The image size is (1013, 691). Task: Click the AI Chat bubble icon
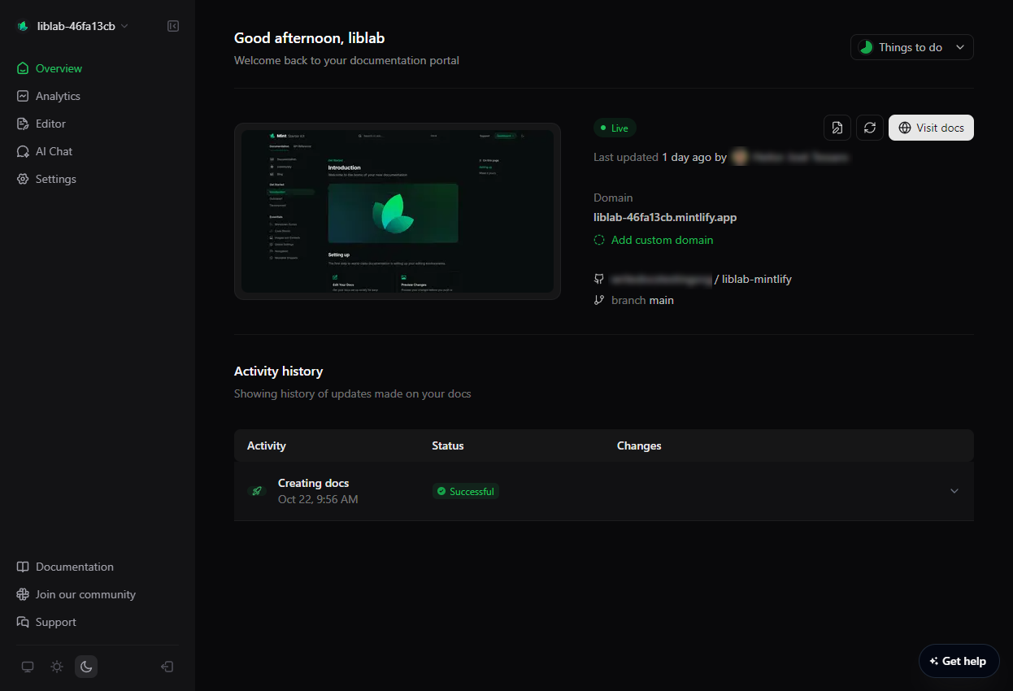coord(23,151)
